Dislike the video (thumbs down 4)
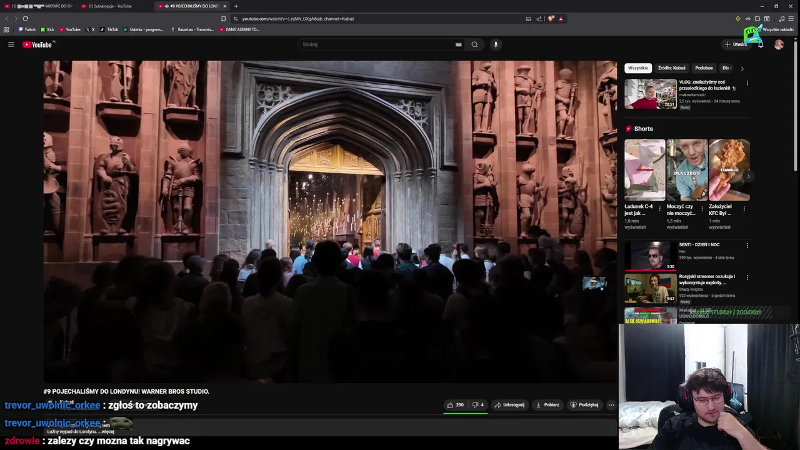The height and width of the screenshot is (450, 800). pos(478,405)
